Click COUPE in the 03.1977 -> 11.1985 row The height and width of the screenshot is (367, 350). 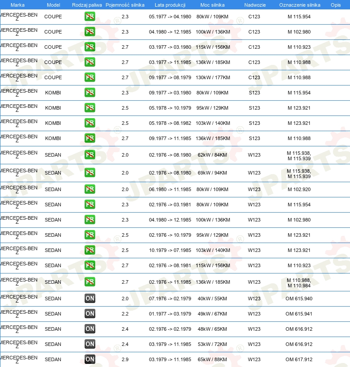pos(53,62)
